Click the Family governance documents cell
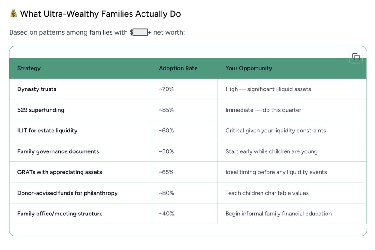This screenshot has width=375, height=250. coord(58,151)
